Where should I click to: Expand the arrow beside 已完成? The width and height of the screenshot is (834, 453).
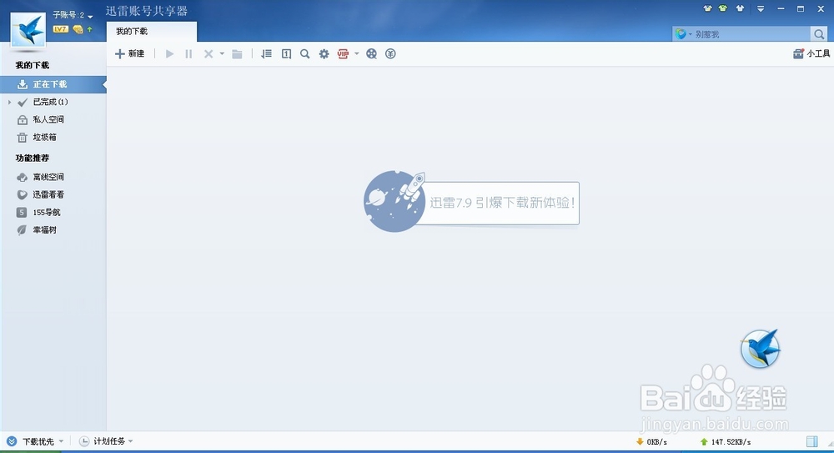pyautogui.click(x=9, y=102)
